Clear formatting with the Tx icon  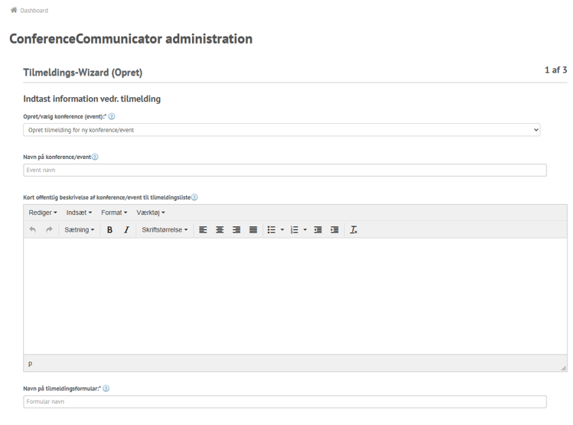pyautogui.click(x=353, y=229)
